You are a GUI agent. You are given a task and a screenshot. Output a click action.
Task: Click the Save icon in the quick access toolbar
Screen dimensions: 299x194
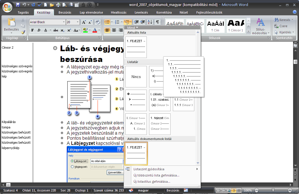pos(18,5)
